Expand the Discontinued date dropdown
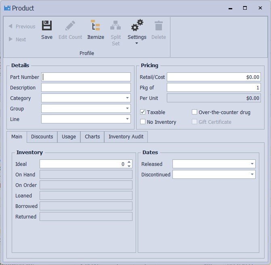 pos(252,174)
